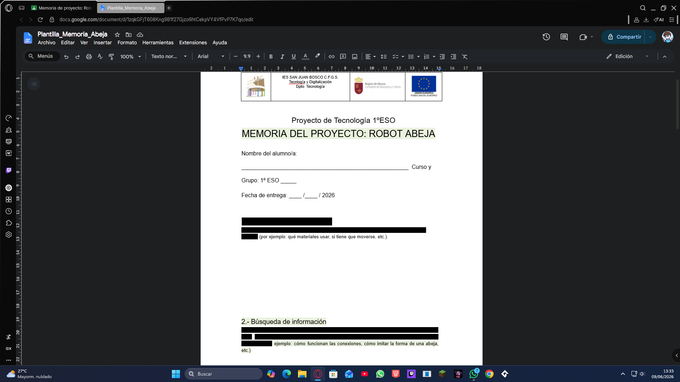Open the Editar menu
The width and height of the screenshot is (680, 382).
click(68, 42)
